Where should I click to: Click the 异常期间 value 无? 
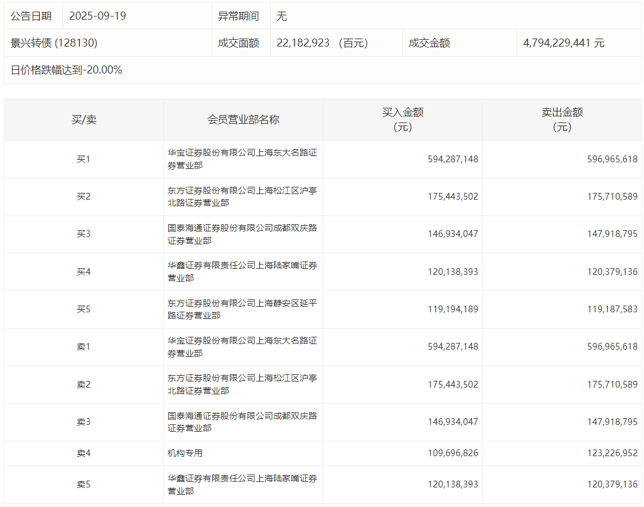tap(281, 16)
